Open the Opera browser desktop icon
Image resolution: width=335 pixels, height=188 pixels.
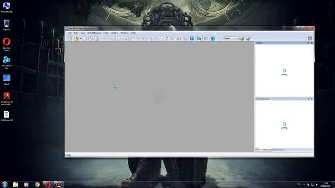7,44
